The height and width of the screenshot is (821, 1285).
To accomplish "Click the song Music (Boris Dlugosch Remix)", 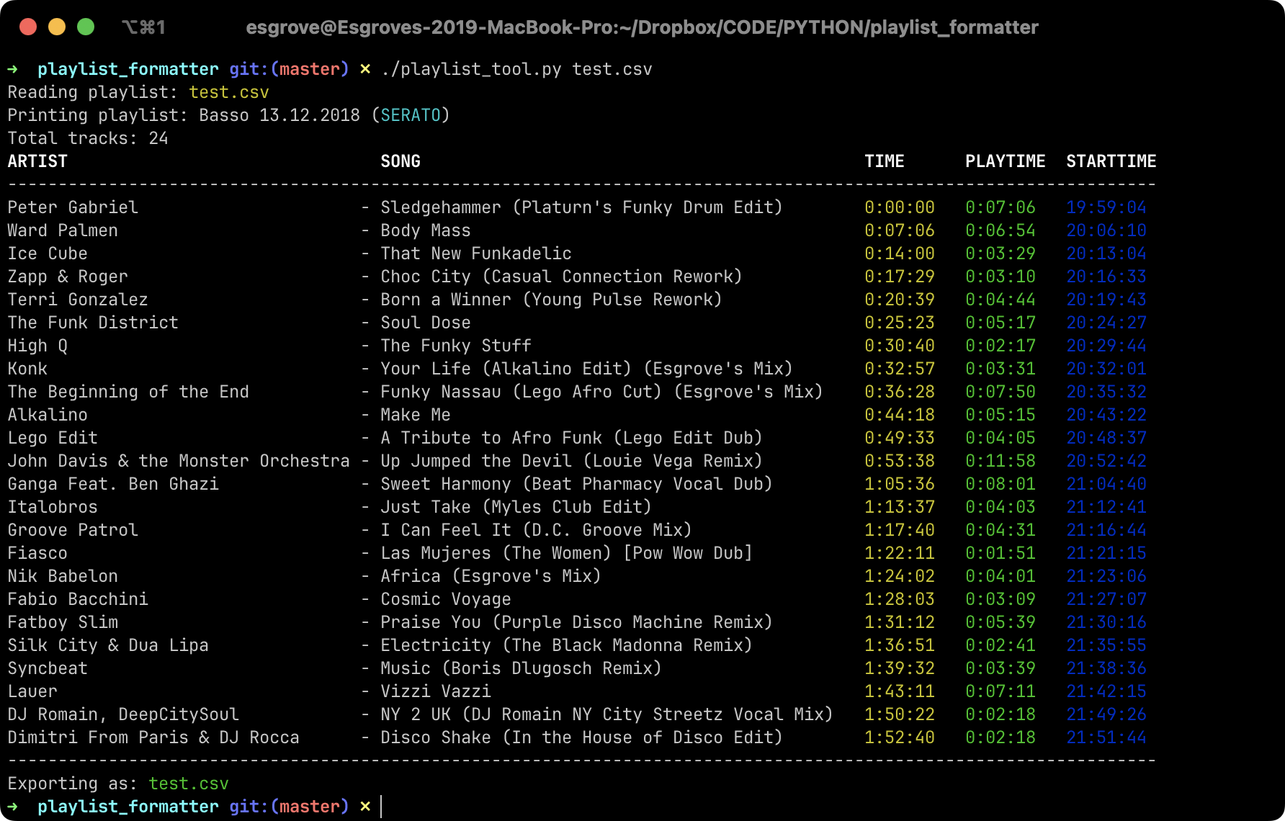I will (x=521, y=668).
